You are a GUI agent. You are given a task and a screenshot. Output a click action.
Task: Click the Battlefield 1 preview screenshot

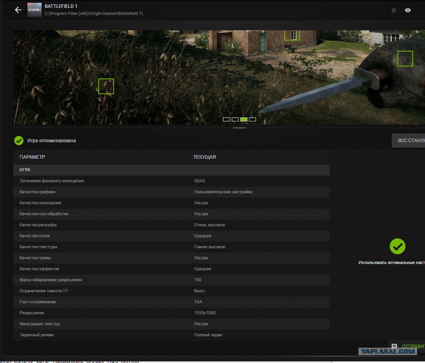pos(219,77)
